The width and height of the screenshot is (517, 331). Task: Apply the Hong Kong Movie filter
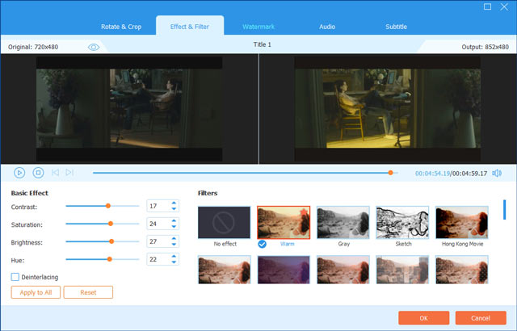click(461, 222)
